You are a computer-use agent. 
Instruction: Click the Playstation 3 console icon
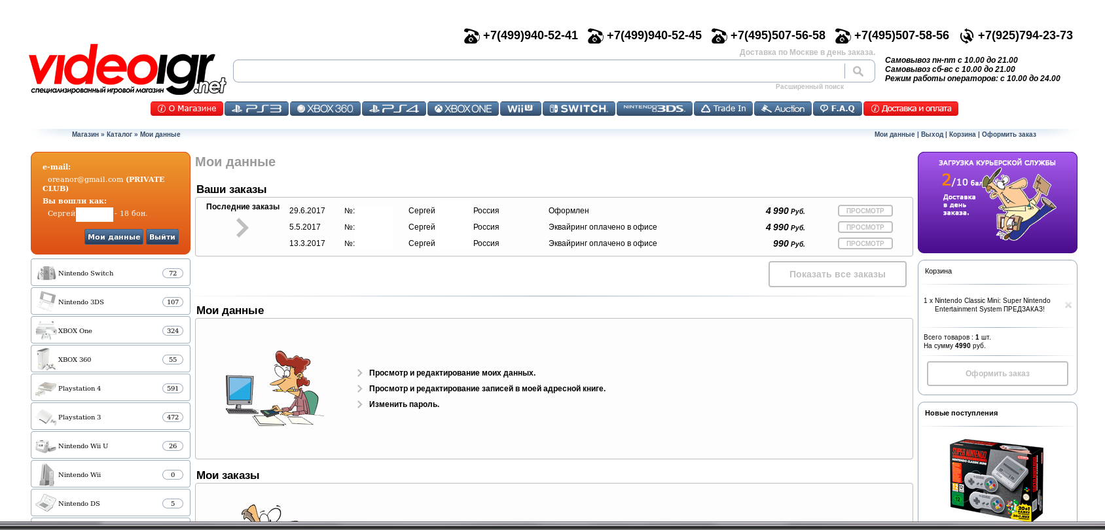(46, 417)
